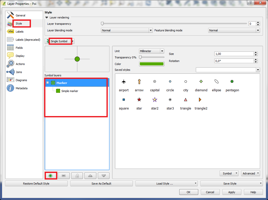This screenshot has width=268, height=200.
Task: Choose the arrow marker symbol
Action: pos(139,82)
